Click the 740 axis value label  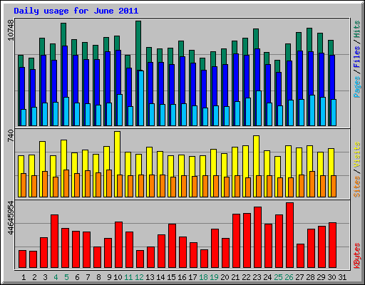(11, 135)
